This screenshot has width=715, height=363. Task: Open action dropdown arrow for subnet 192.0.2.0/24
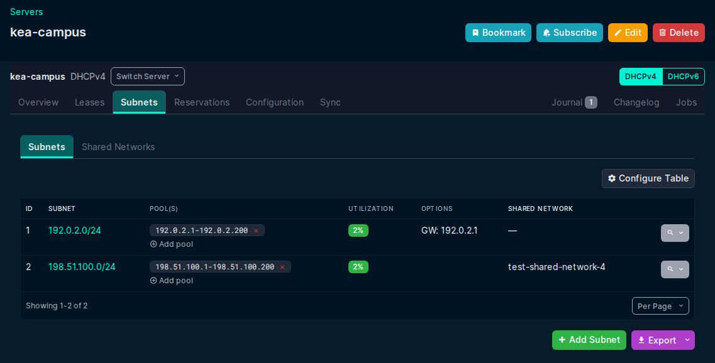[x=681, y=233]
